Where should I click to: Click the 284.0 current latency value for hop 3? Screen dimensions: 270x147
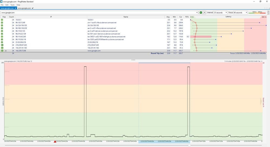[x=181, y=25]
